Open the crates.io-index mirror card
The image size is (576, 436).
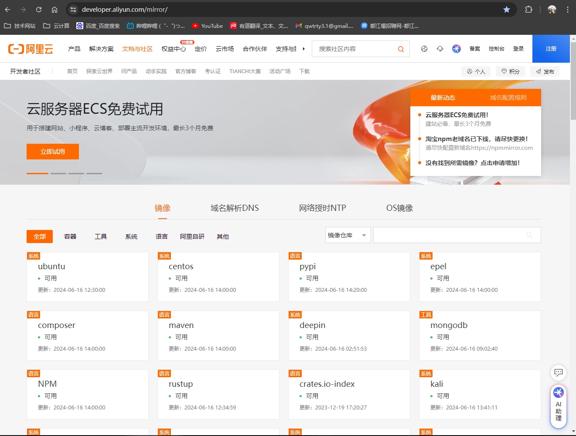point(349,394)
